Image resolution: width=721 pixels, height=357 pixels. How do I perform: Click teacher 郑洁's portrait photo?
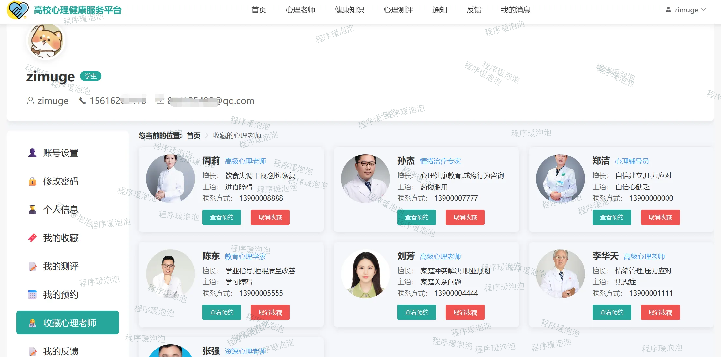[560, 179]
